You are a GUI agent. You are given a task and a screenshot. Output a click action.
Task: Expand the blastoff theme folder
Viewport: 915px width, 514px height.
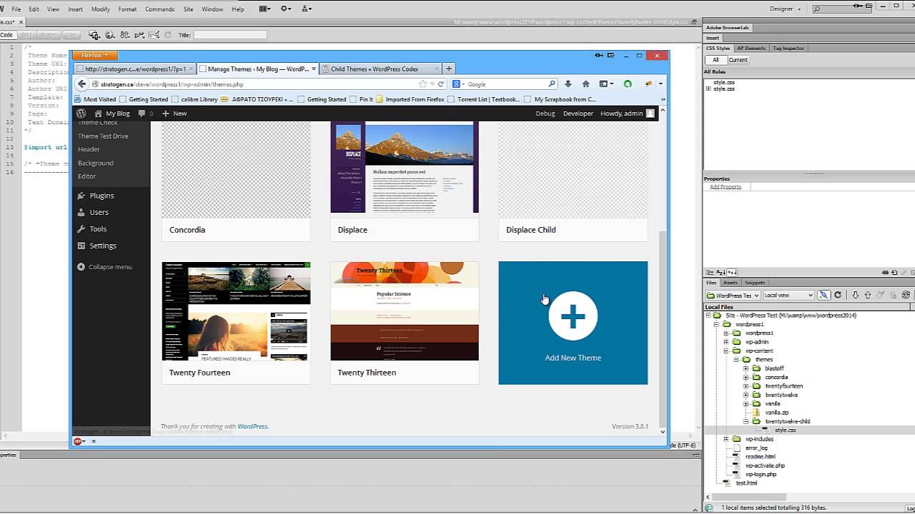tap(746, 368)
